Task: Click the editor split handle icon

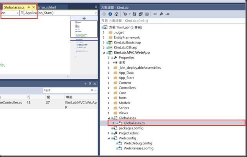Action: 84,18
